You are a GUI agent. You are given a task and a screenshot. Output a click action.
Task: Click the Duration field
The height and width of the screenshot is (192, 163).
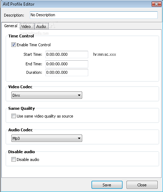tap(67, 72)
